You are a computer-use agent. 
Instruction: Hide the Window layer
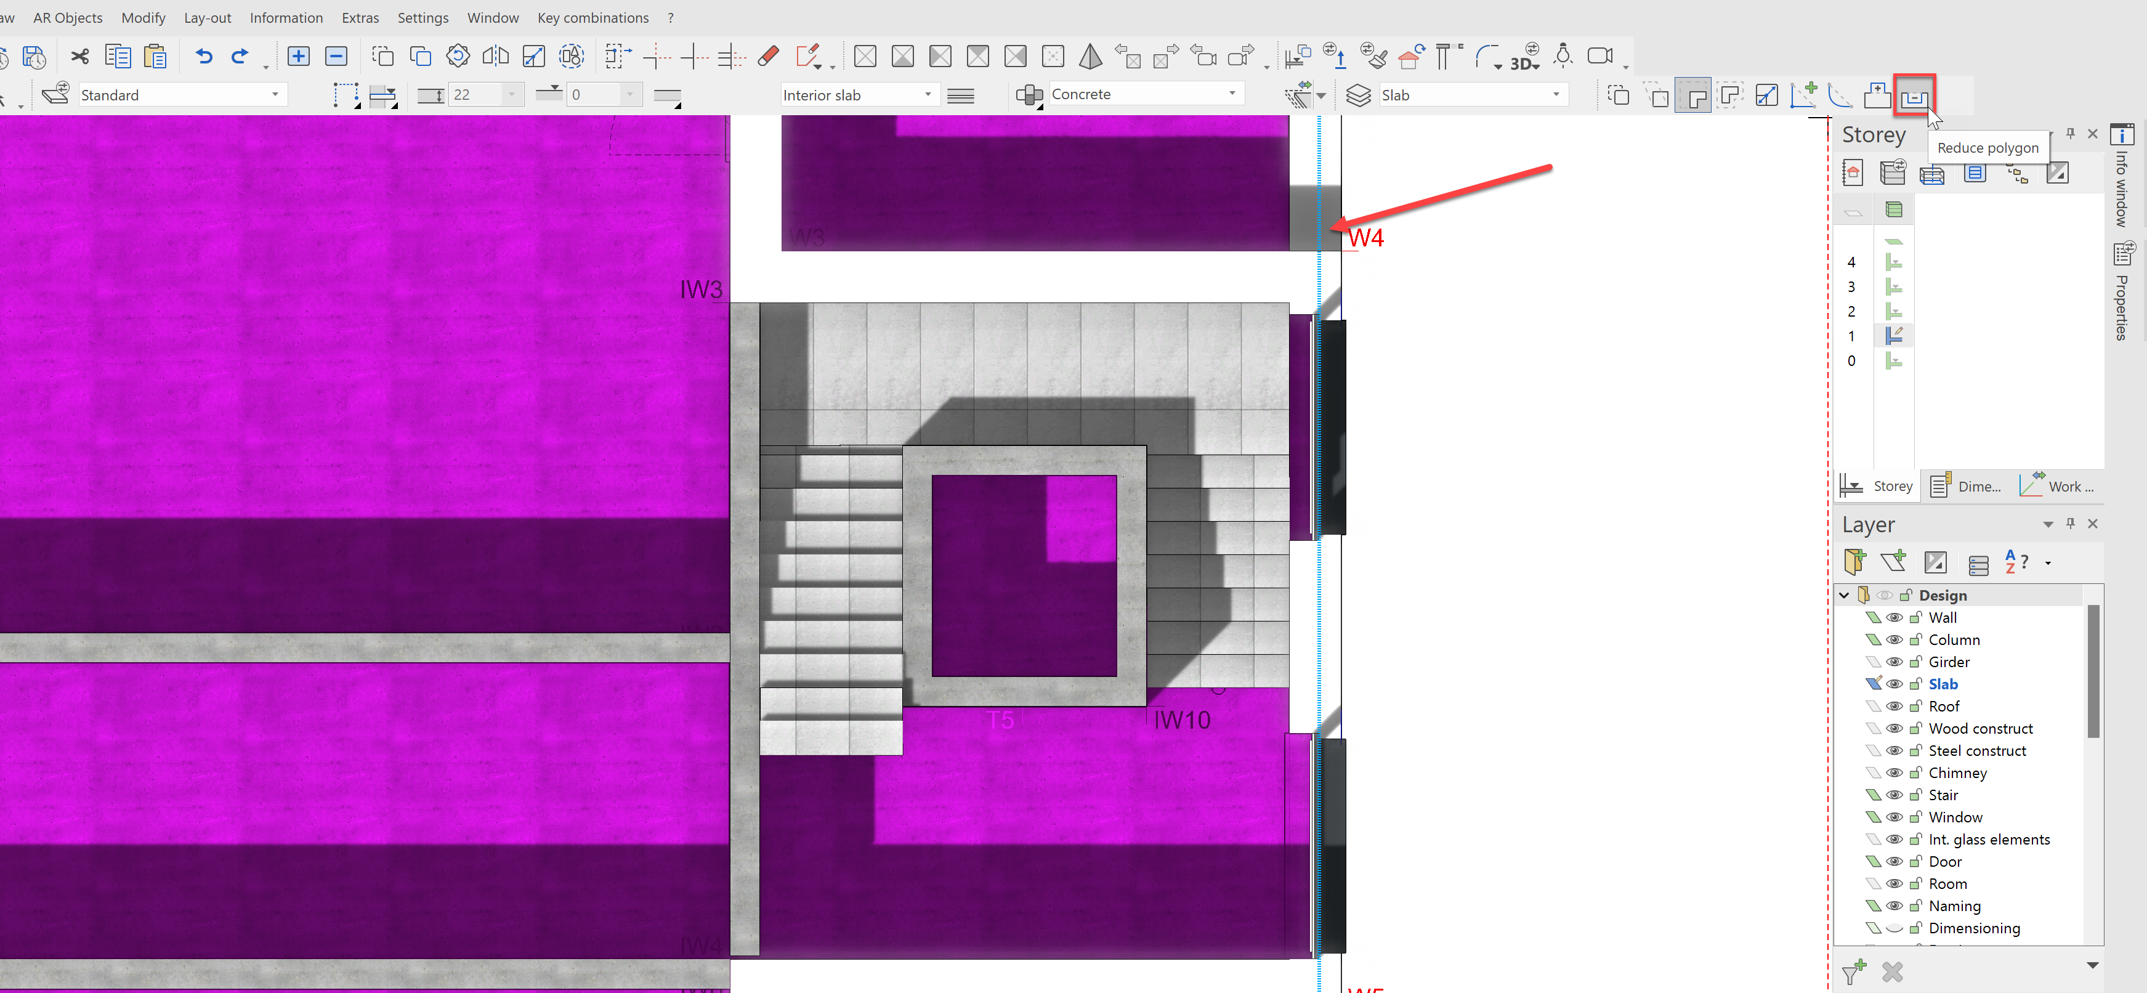[x=1894, y=817]
